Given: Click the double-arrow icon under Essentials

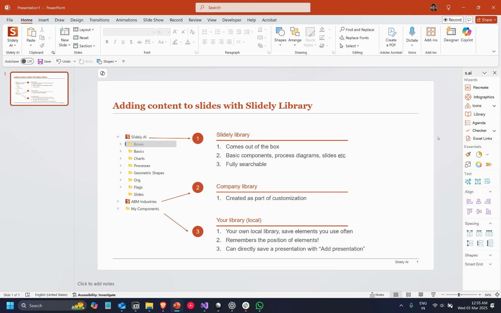Looking at the screenshot, I should (x=489, y=165).
